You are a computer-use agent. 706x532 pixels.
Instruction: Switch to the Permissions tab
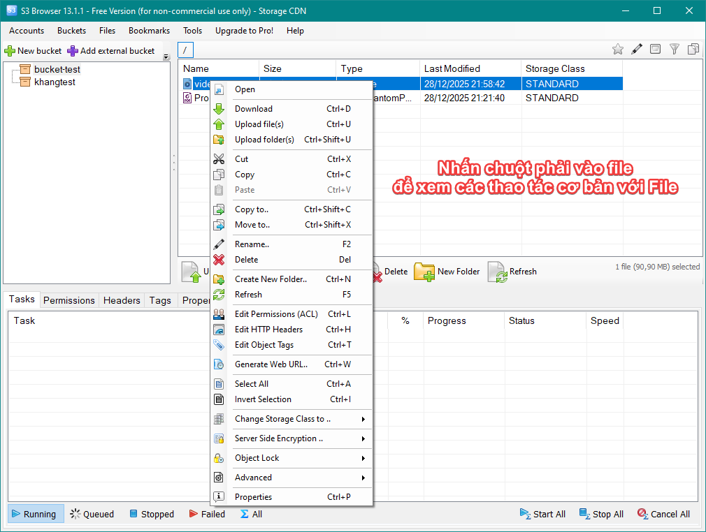[69, 300]
